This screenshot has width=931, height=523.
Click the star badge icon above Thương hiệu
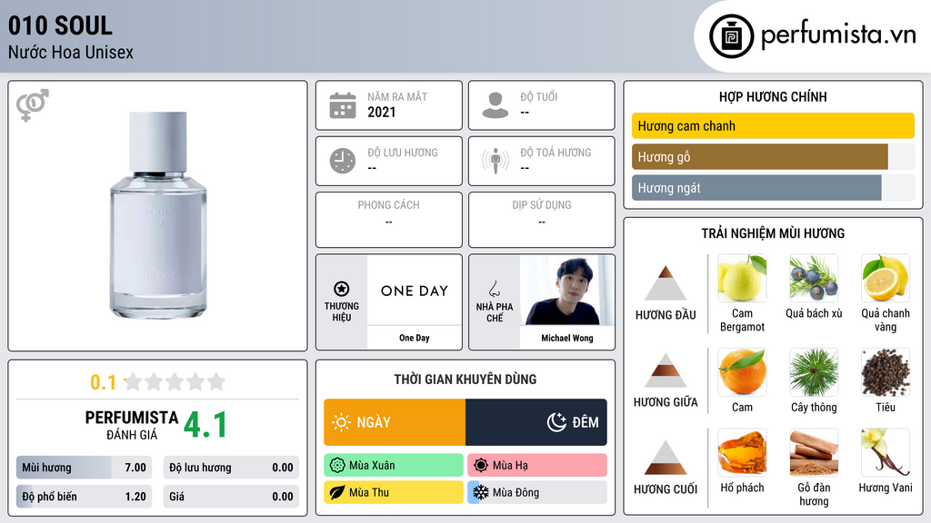point(342,289)
